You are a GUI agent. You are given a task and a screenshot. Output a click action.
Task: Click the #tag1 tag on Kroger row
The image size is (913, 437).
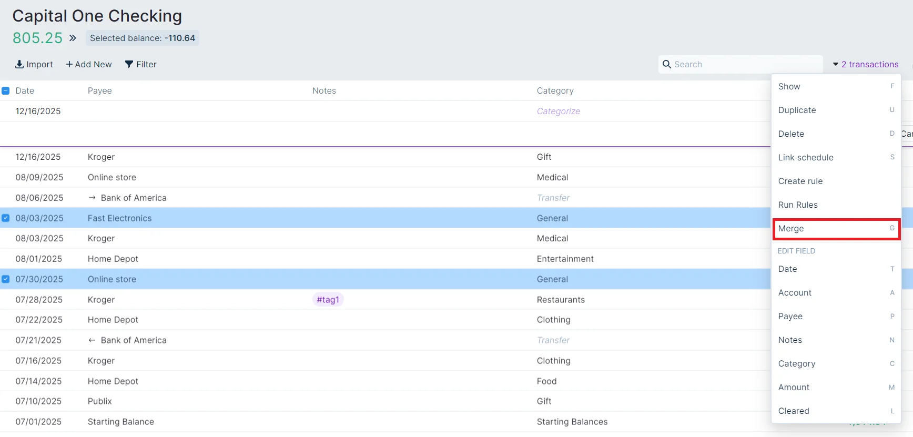tap(328, 300)
